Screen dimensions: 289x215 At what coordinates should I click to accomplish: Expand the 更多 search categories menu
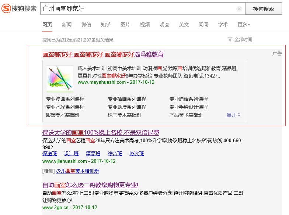(244, 25)
